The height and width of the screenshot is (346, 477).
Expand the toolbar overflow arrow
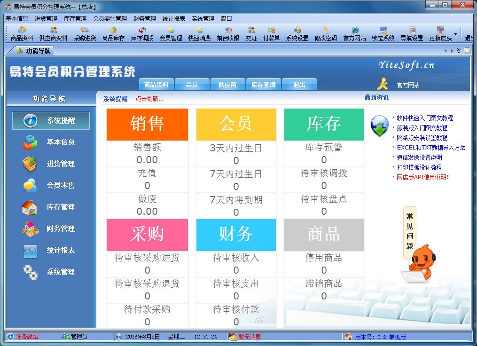tap(455, 34)
